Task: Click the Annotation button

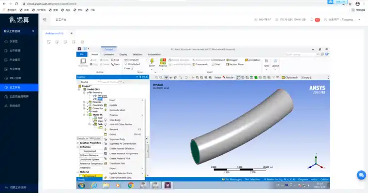Action: pos(253,60)
